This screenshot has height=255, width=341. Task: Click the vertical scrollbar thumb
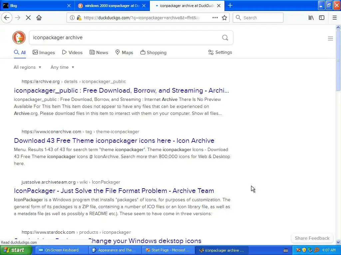(338, 60)
